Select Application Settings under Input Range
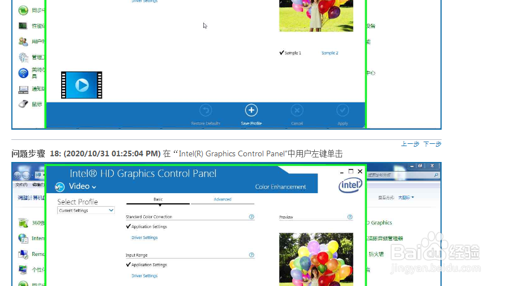The width and height of the screenshot is (509, 286). click(x=147, y=265)
